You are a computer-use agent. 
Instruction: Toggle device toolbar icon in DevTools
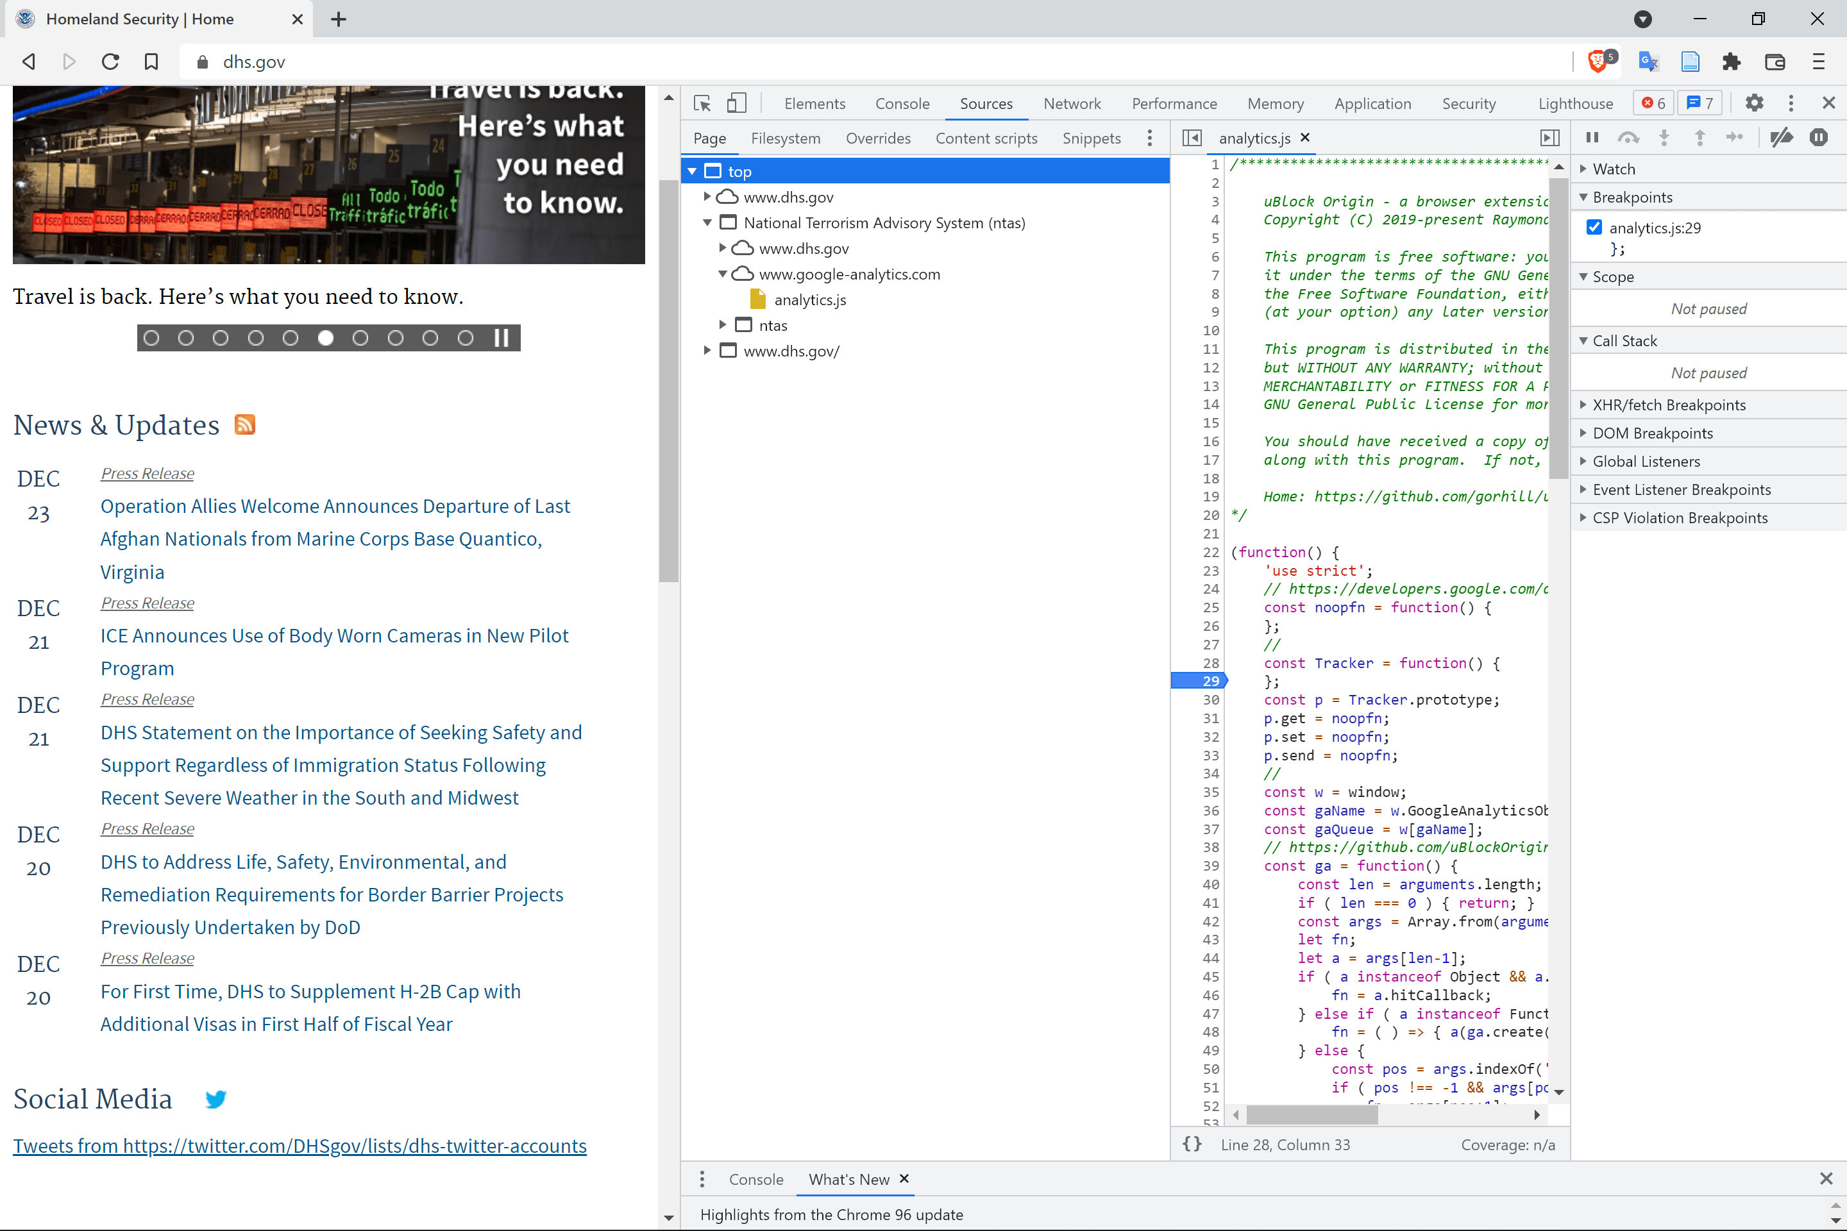[x=736, y=104]
